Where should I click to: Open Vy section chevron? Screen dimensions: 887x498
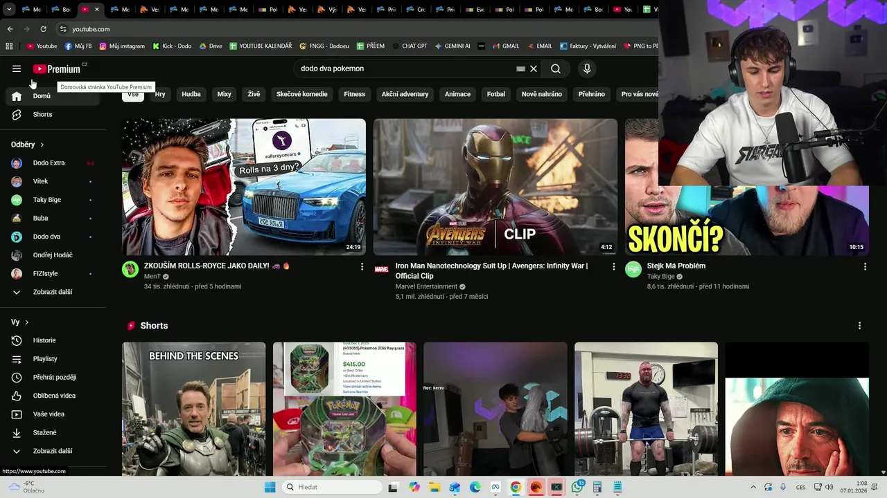(27, 322)
